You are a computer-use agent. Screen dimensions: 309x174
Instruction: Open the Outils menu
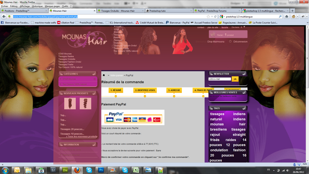[x=65, y=6]
